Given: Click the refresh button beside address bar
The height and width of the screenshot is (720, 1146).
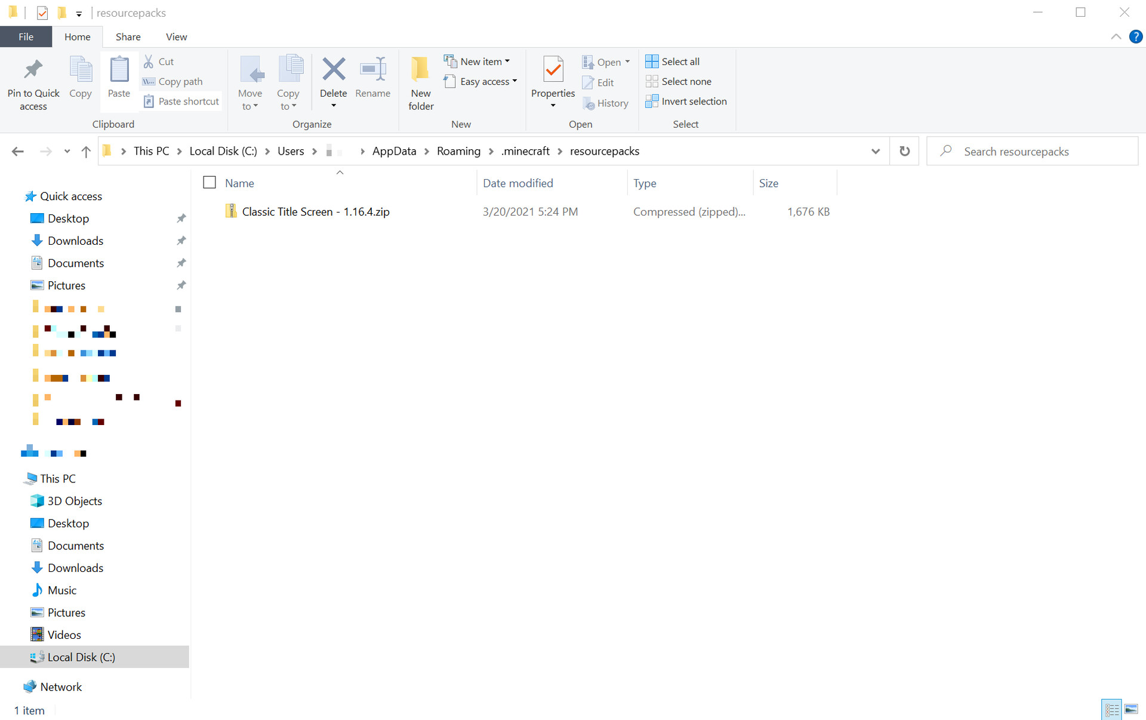Looking at the screenshot, I should click(x=904, y=151).
